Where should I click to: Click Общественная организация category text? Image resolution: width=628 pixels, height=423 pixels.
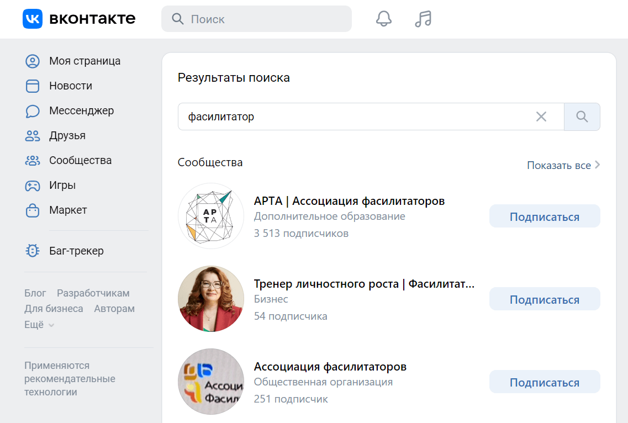point(323,382)
